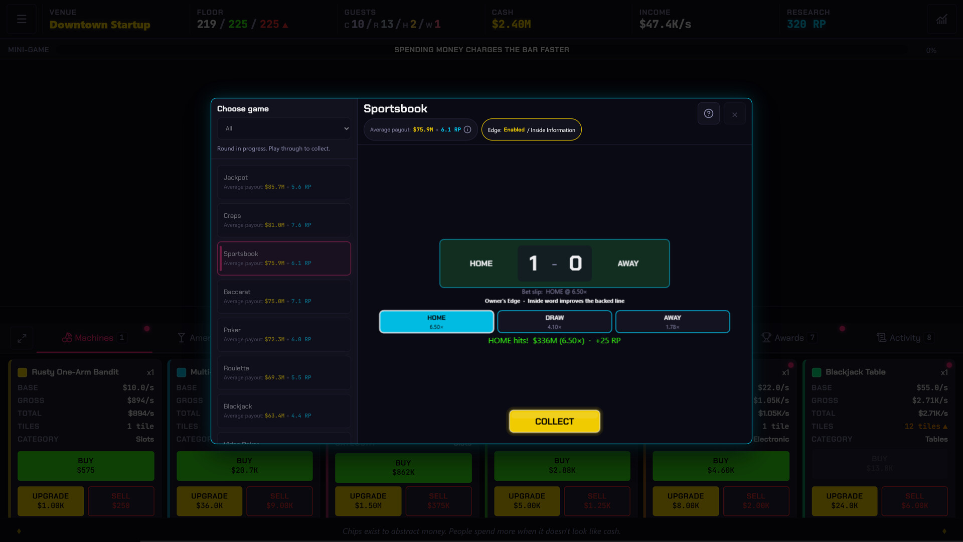Click UPGRADE $8.00K button

pyautogui.click(x=686, y=500)
